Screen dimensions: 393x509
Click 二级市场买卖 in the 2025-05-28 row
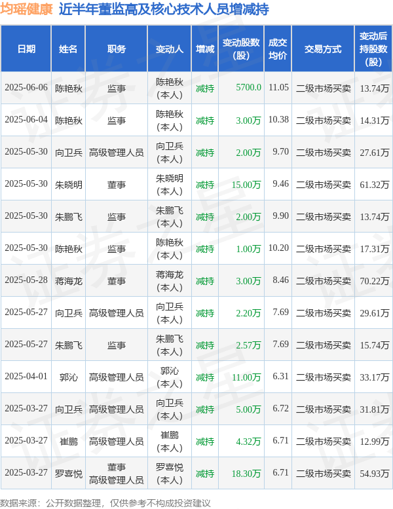click(323, 281)
